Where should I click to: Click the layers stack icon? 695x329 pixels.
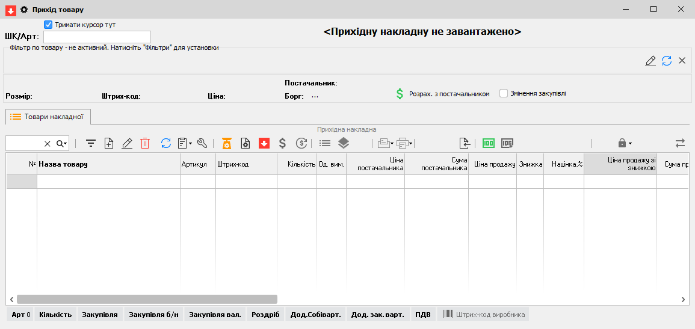(344, 143)
